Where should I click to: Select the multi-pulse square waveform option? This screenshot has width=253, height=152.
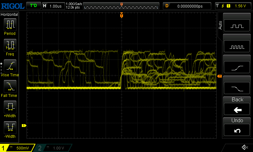coord(237,47)
